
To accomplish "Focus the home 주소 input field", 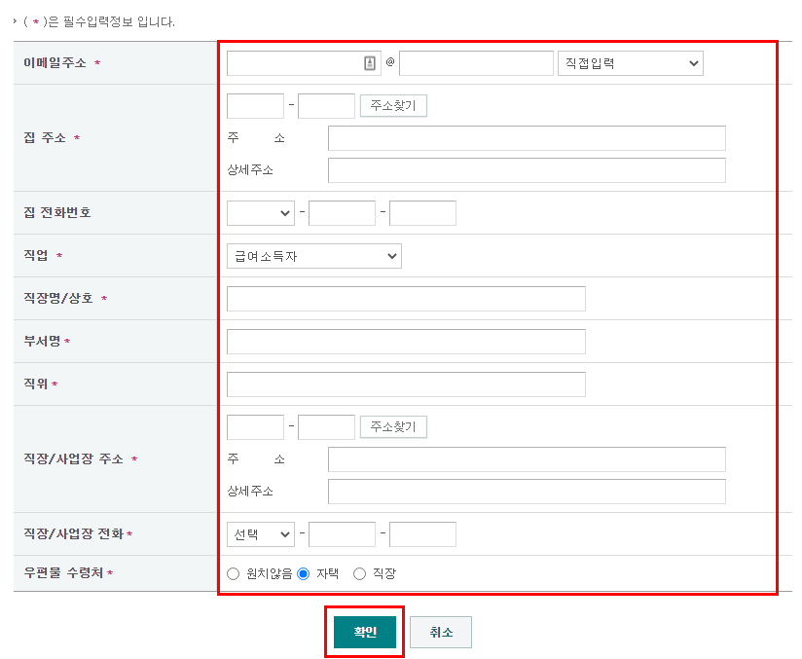I will click(x=527, y=138).
